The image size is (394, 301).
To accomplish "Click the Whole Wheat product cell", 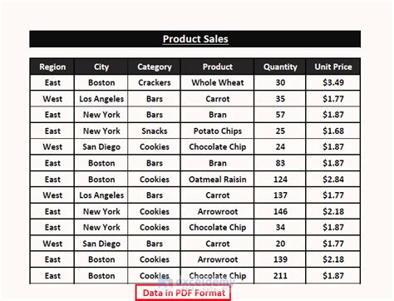I will coord(218,82).
